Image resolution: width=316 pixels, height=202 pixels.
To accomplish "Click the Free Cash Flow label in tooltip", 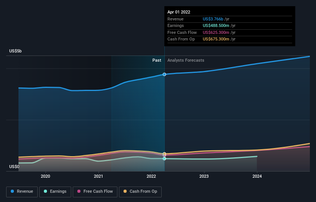I will click(x=182, y=32).
